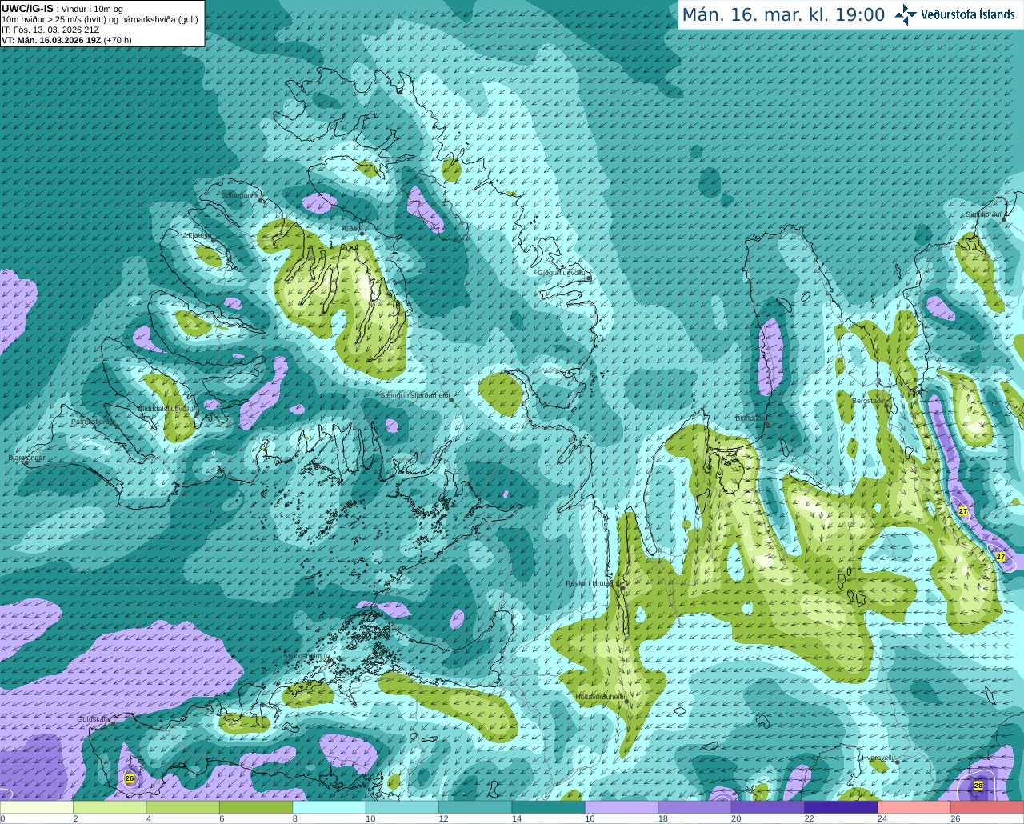Click the 2–4 m/s light green legend swatch

110,808
